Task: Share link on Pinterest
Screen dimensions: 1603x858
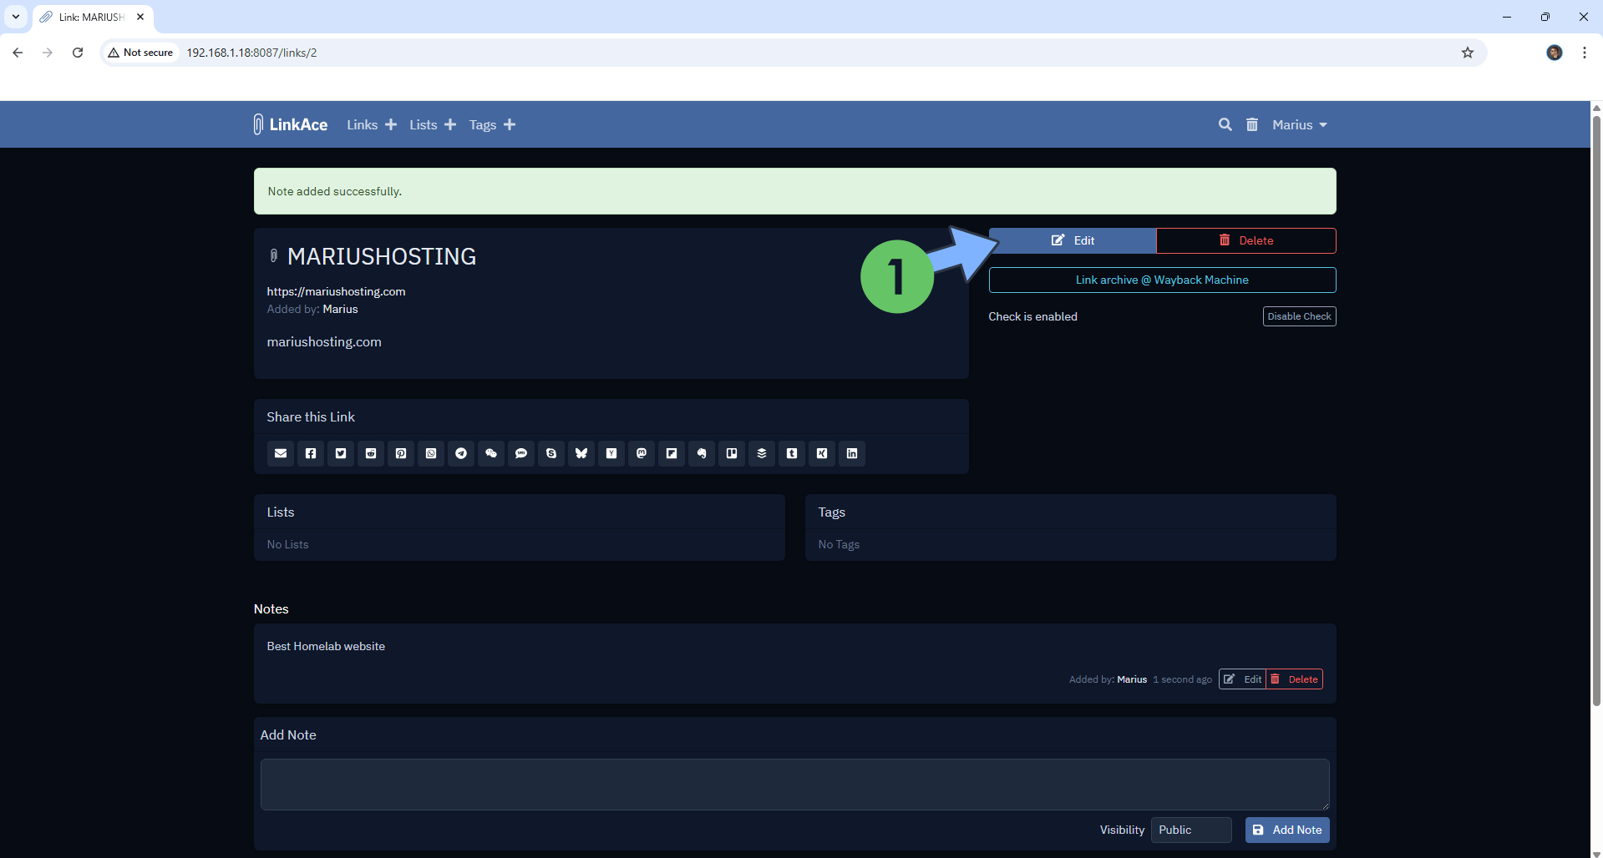Action: click(401, 453)
